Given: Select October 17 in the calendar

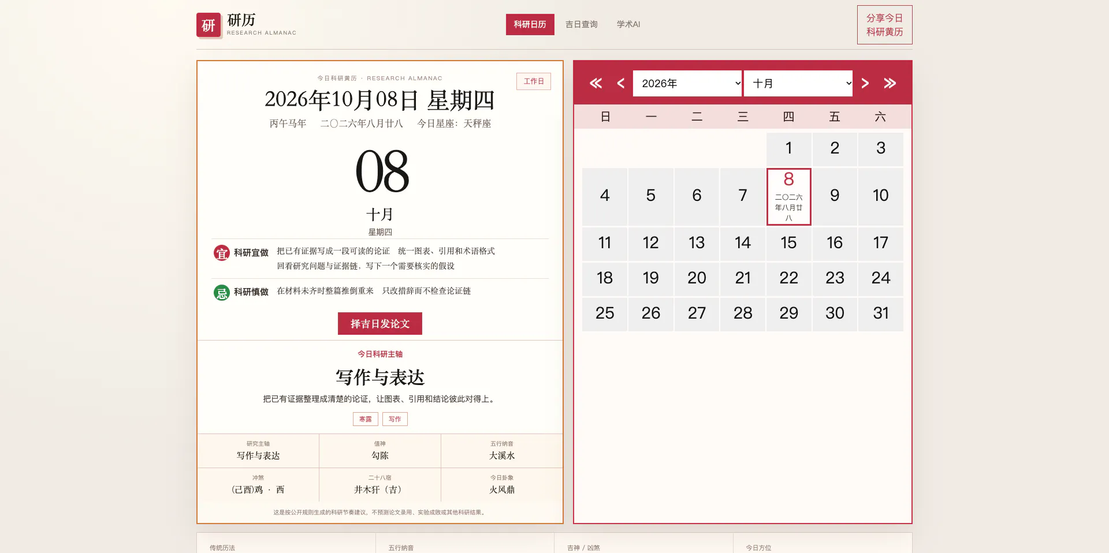Looking at the screenshot, I should point(881,243).
